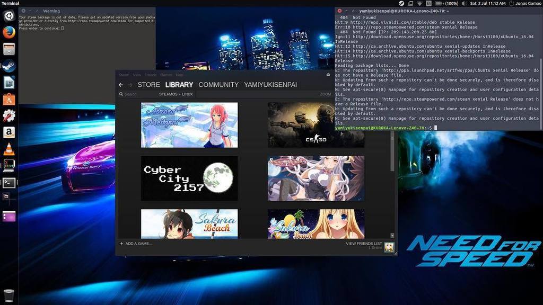Open the Help menu in Steam
The height and width of the screenshot is (305, 543).
[179, 75]
